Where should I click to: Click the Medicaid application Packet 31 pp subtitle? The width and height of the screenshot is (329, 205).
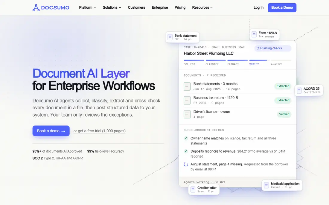coord(281,187)
